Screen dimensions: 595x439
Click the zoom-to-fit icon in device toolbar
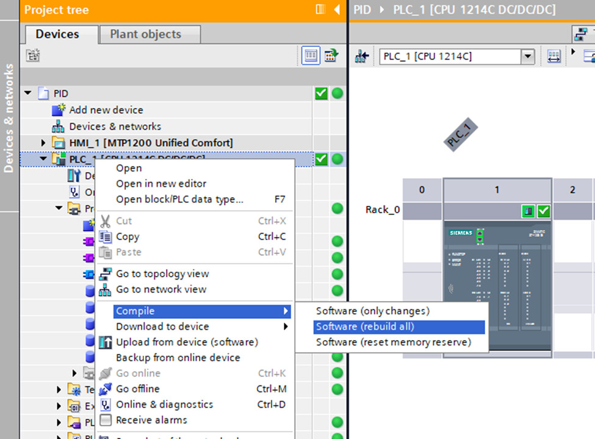[x=554, y=57]
